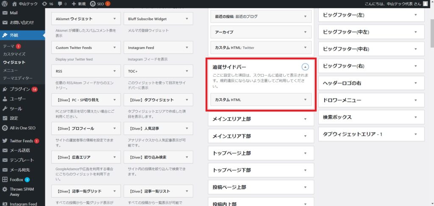The width and height of the screenshot is (434, 206).
Task: Open the updates icon showing 16
Action: [45, 4]
